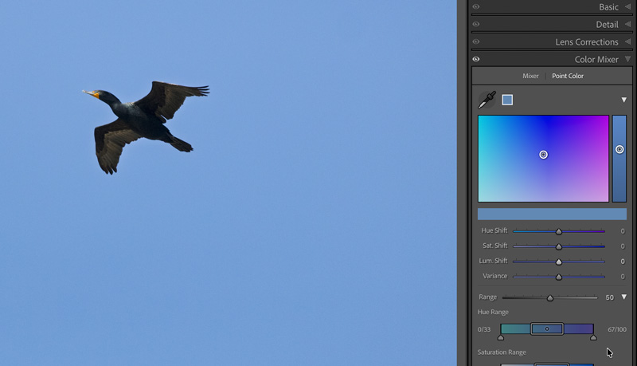Select the blue color swatch beside eyedropper
The height and width of the screenshot is (366, 637).
pyautogui.click(x=507, y=100)
